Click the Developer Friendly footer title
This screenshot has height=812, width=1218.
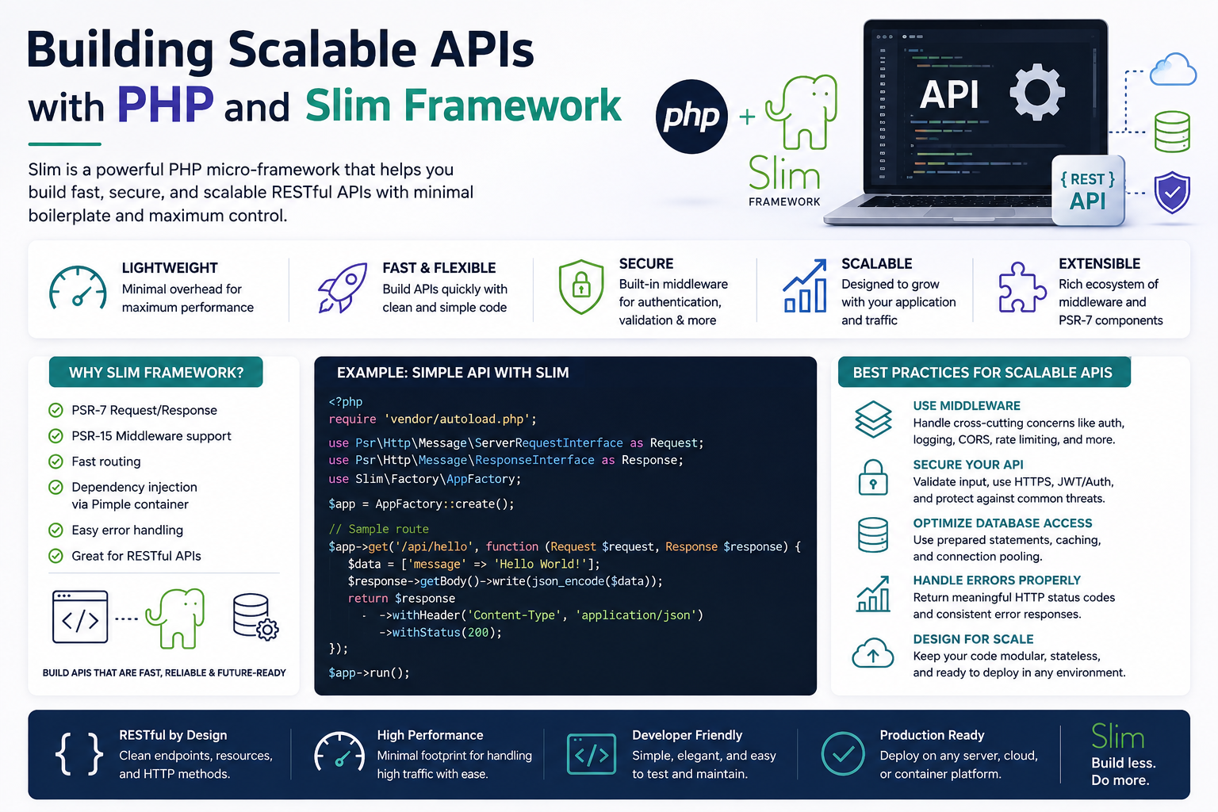pos(687,735)
